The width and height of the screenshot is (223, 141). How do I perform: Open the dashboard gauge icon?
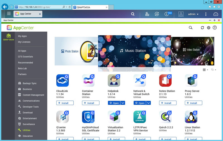(215, 14)
